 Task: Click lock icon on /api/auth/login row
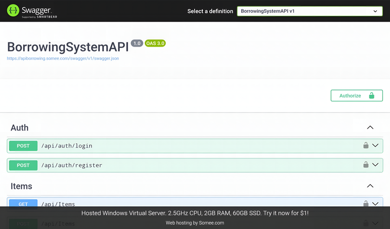(x=365, y=145)
